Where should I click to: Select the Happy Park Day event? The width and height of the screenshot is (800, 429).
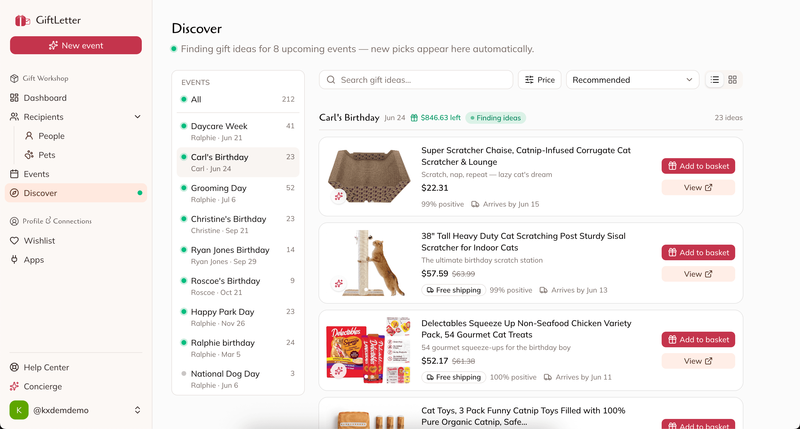[x=238, y=317]
